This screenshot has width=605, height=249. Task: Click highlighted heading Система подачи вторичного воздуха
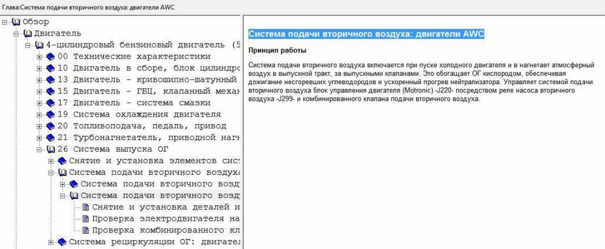[366, 34]
